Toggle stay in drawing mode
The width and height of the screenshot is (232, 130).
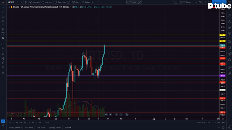(3, 58)
